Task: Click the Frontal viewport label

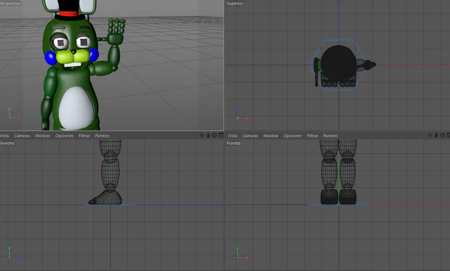Action: [x=233, y=143]
